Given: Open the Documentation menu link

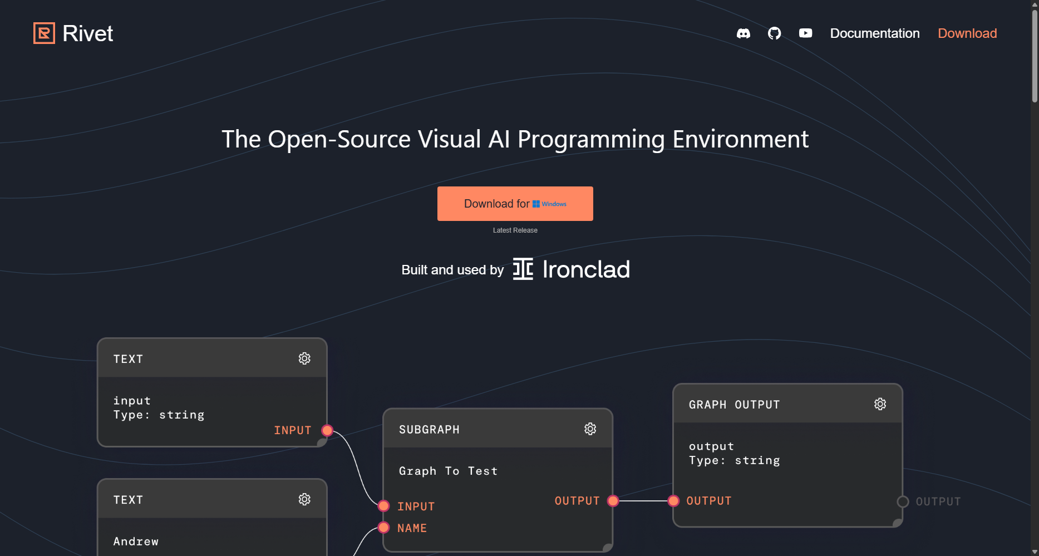Looking at the screenshot, I should (x=875, y=33).
